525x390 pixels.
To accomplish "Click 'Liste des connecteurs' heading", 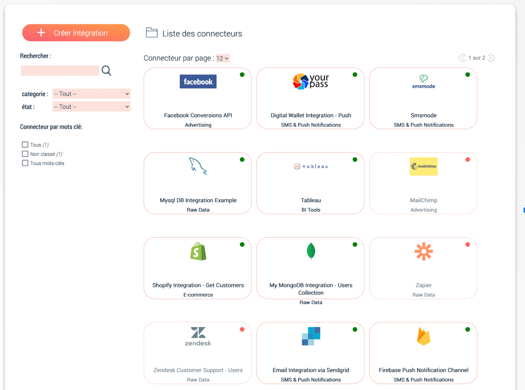I will click(x=202, y=33).
